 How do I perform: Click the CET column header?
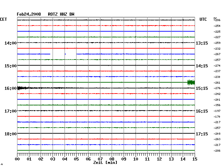(3, 19)
